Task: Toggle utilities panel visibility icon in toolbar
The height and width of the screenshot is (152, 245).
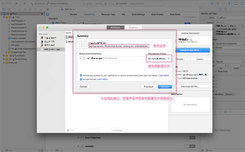Action: (x=241, y=4)
